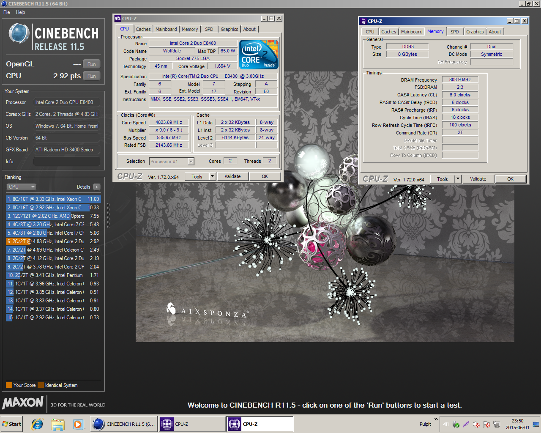This screenshot has height=433, width=541.
Task: Click the network connection tray icon
Action: tap(497, 424)
